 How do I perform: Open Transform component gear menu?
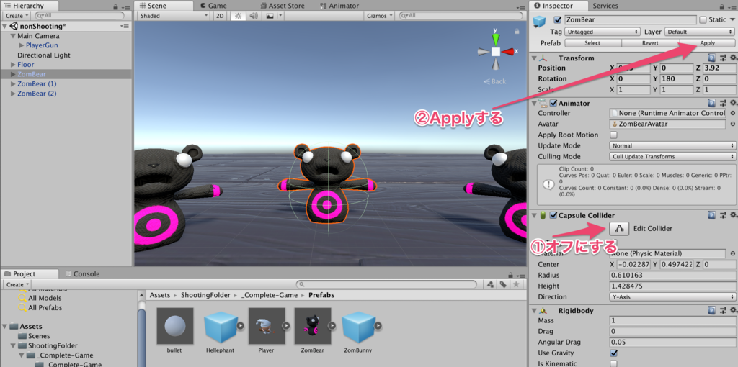pos(733,58)
